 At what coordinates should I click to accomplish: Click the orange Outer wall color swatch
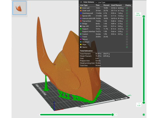click(x=81, y=10)
